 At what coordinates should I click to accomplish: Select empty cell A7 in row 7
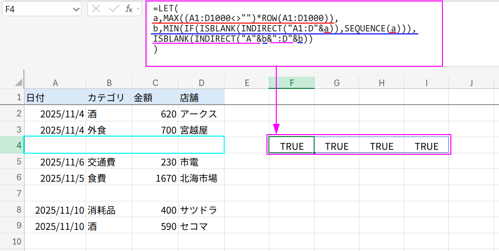[x=55, y=193]
